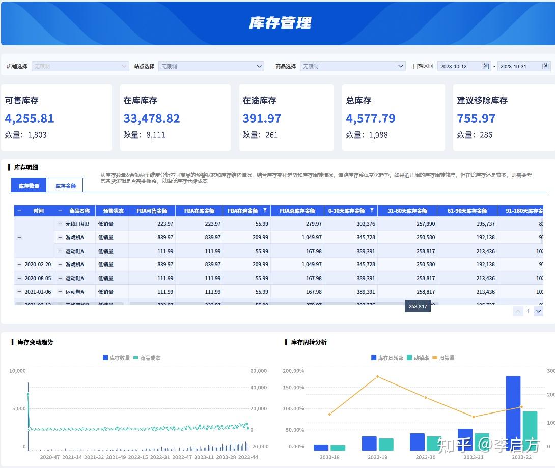Image resolution: width=555 pixels, height=468 pixels.
Task: Switch to the 库存金额 tab
Action: pos(65,186)
